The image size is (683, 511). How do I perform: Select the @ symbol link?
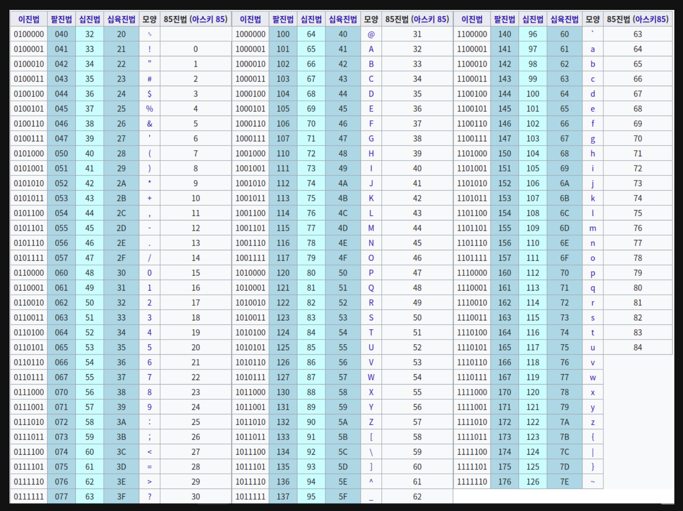click(x=371, y=34)
